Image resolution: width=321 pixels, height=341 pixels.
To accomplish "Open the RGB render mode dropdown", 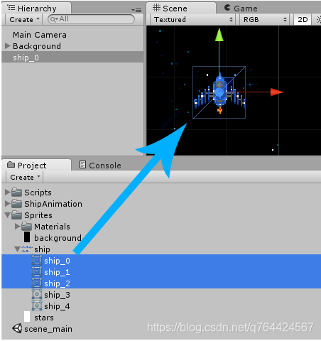I will coord(265,19).
